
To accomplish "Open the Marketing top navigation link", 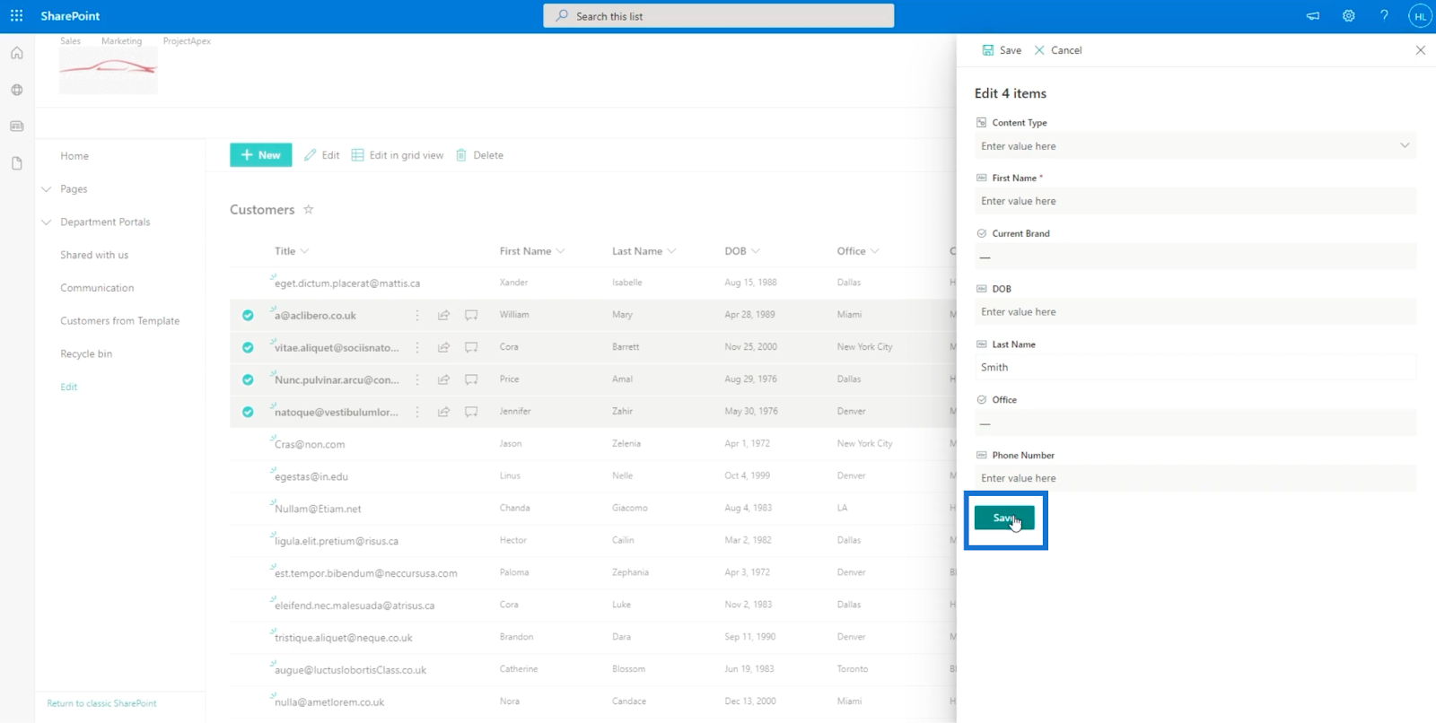I will [x=122, y=41].
